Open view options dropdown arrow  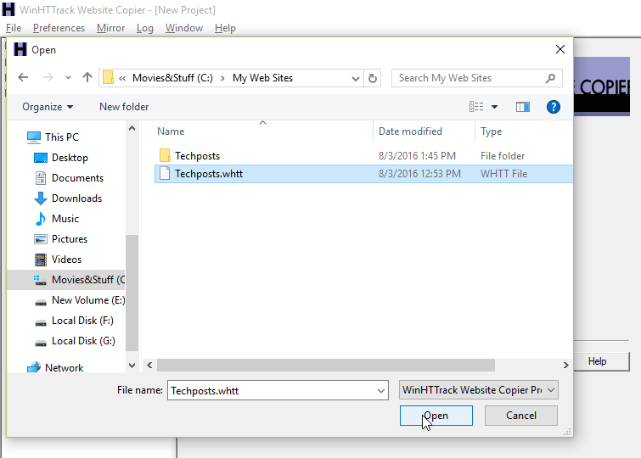point(494,107)
